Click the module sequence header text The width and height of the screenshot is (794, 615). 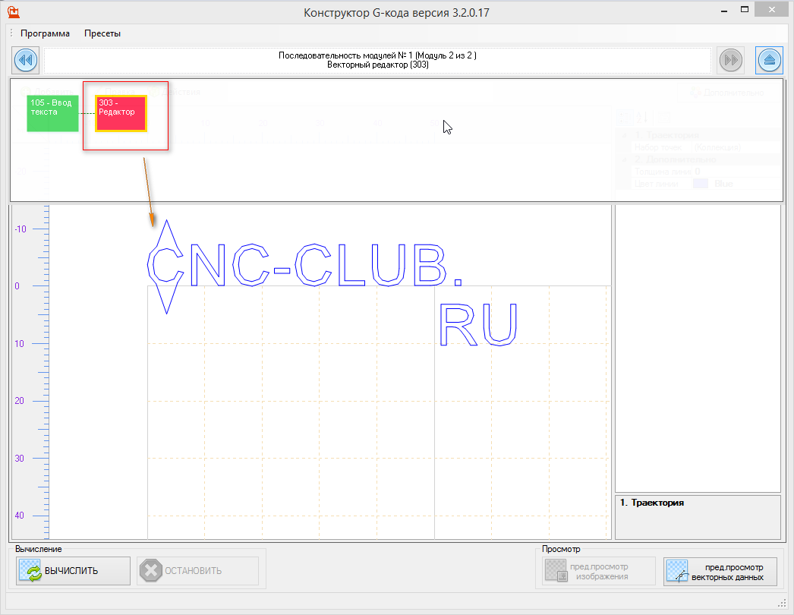377,60
